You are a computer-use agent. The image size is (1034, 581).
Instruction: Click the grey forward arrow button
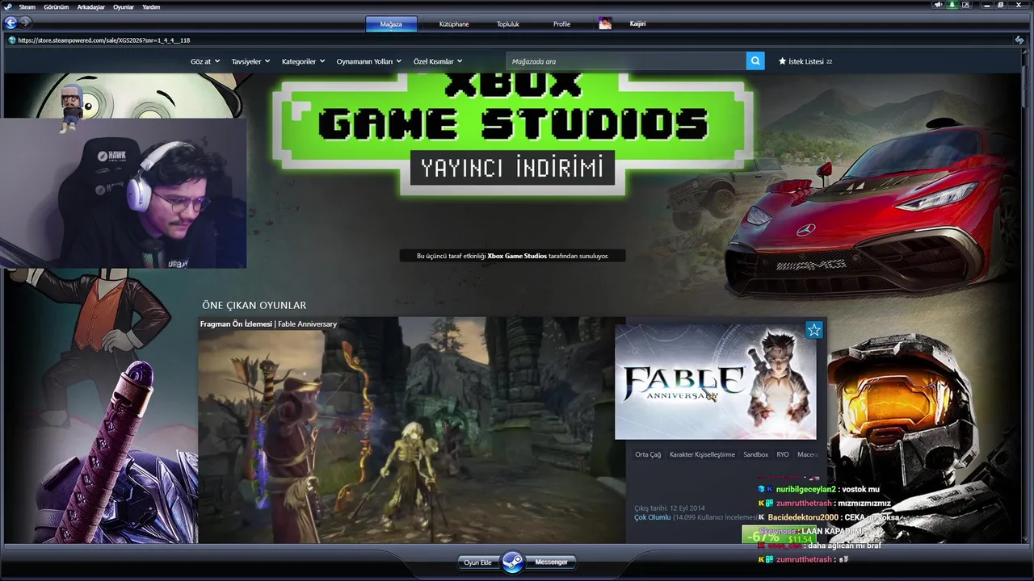25,23
